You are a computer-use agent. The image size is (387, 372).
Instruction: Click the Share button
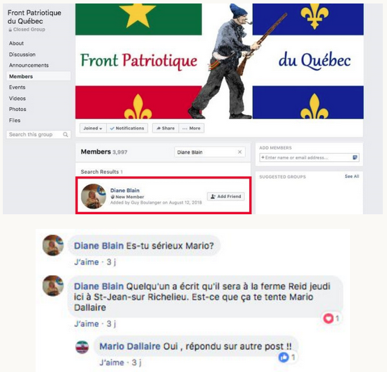[166, 128]
